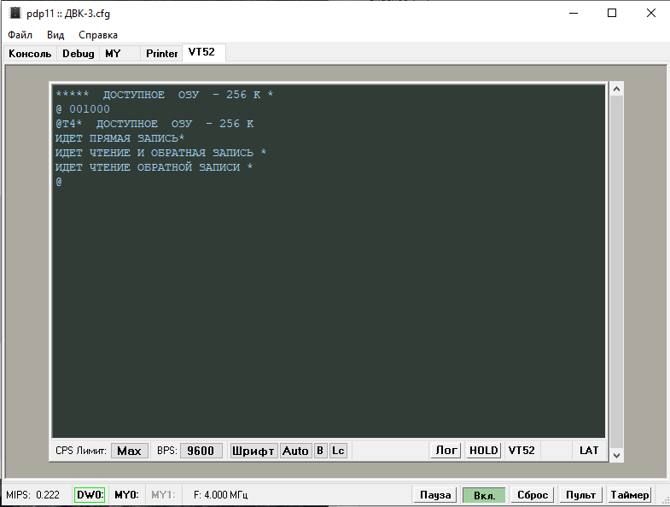This screenshot has width=670, height=507.
Task: Toggle the HOLD terminal button
Action: (483, 451)
